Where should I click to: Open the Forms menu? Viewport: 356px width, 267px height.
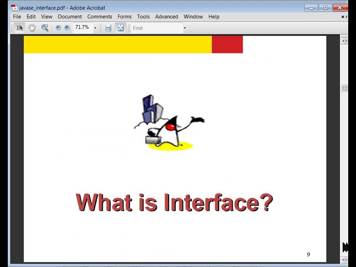pos(125,17)
